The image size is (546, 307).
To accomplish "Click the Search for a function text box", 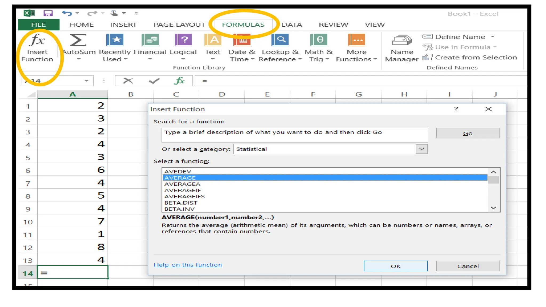I will pyautogui.click(x=294, y=135).
